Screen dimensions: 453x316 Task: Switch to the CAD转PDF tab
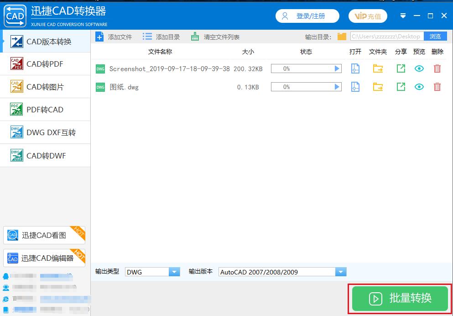point(45,64)
